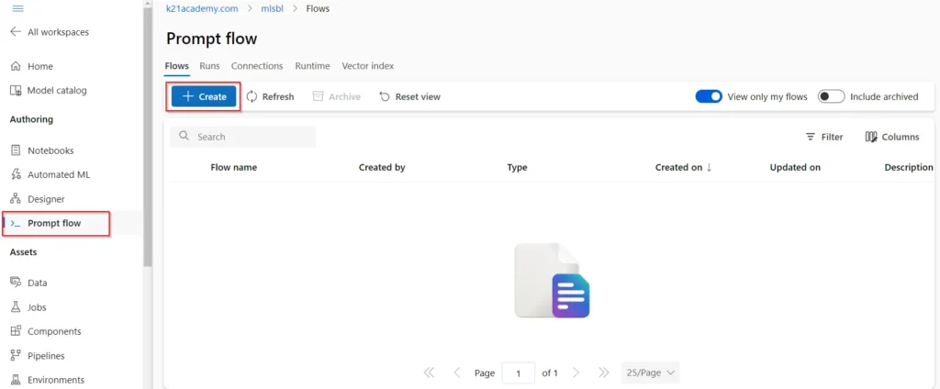Screen dimensions: 940x389
Task: Click the Refresh icon in toolbar
Action: (x=252, y=96)
